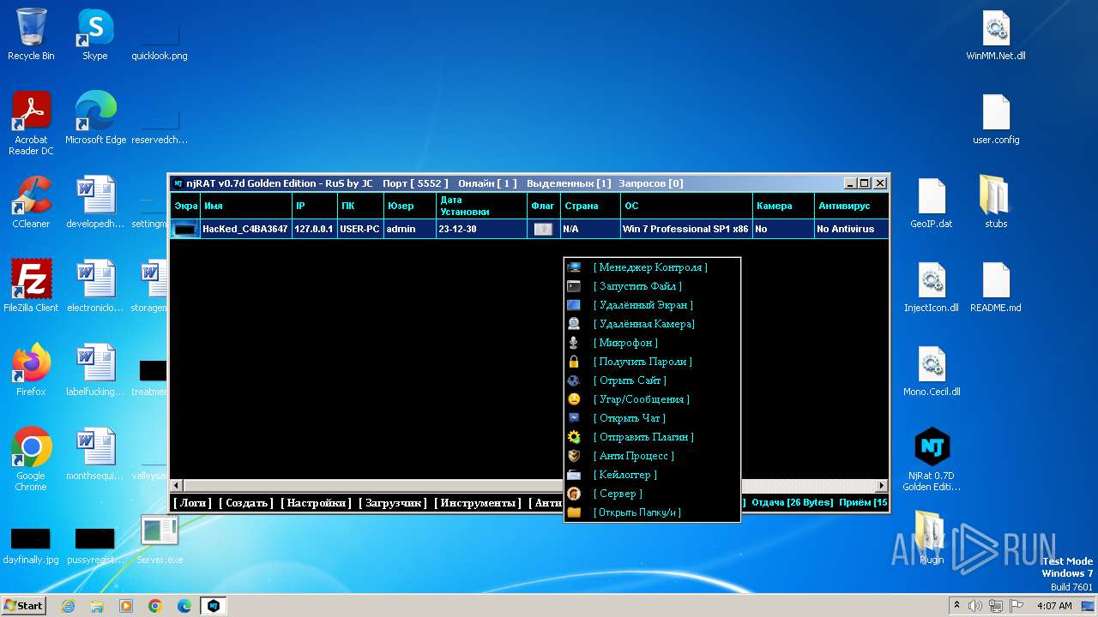The width and height of the screenshot is (1098, 617).
Task: Click the Отдача [26 Bytes] status text
Action: click(x=792, y=502)
